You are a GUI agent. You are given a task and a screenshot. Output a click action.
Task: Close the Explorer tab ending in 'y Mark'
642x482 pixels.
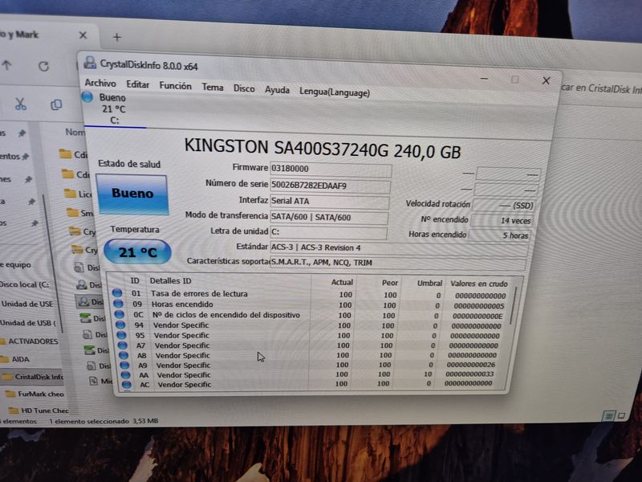coord(83,35)
